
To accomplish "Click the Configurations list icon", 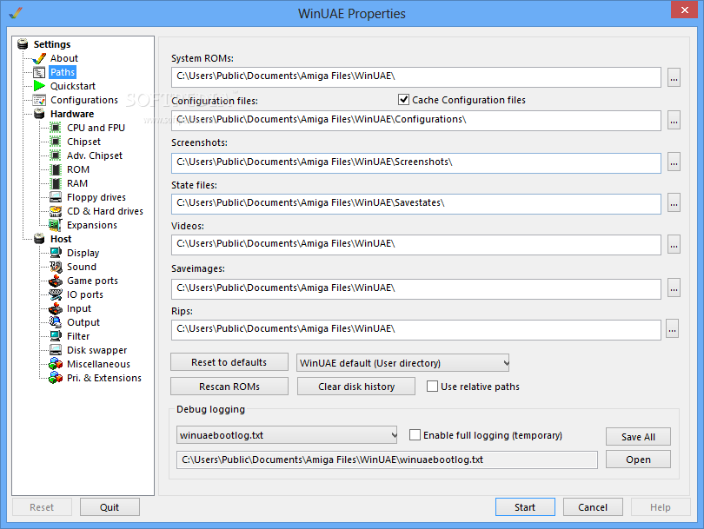I will [x=39, y=100].
